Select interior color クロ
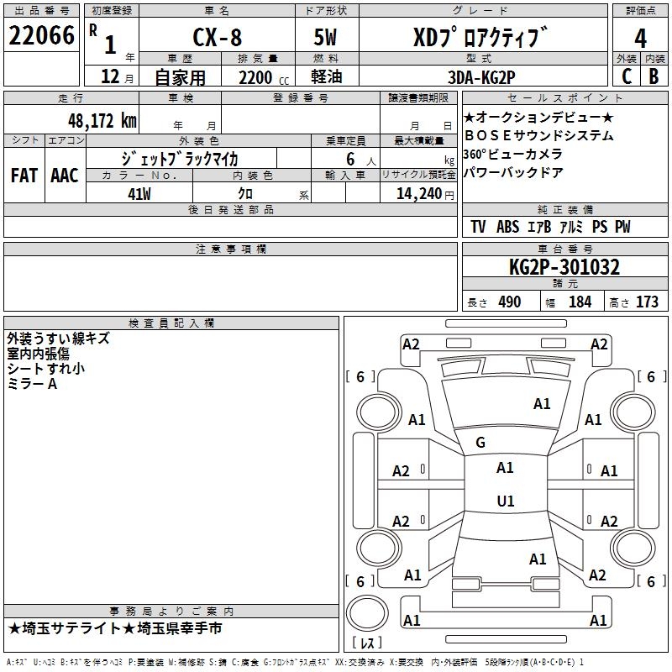Image resolution: width=672 pixels, height=672 pixels. pyautogui.click(x=245, y=194)
